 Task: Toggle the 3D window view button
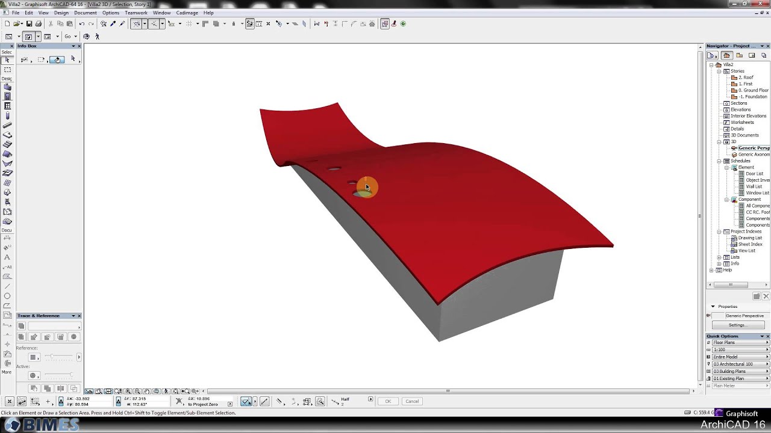point(28,37)
